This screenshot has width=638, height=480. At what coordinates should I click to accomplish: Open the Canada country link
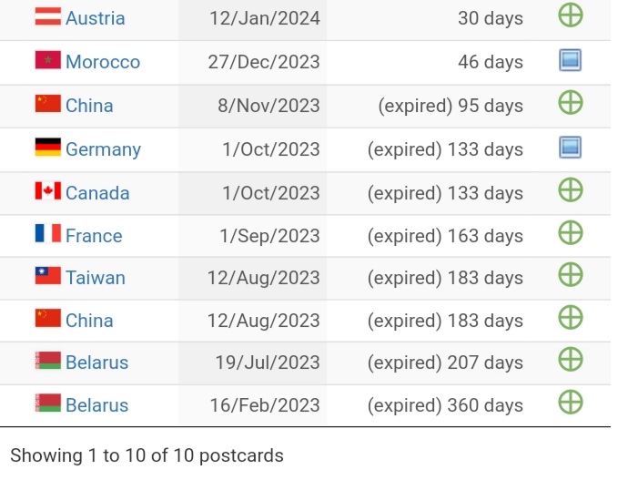[97, 193]
